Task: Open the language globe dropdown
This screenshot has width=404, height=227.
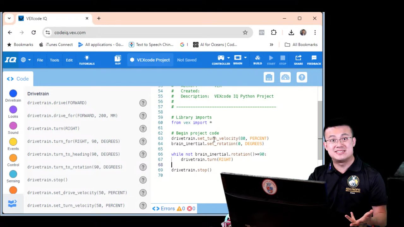Action: click(x=26, y=60)
